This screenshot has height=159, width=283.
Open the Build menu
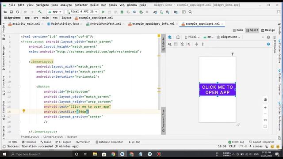pyautogui.click(x=94, y=5)
